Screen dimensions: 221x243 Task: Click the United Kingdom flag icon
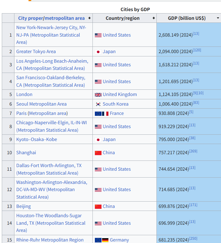pos(98,94)
